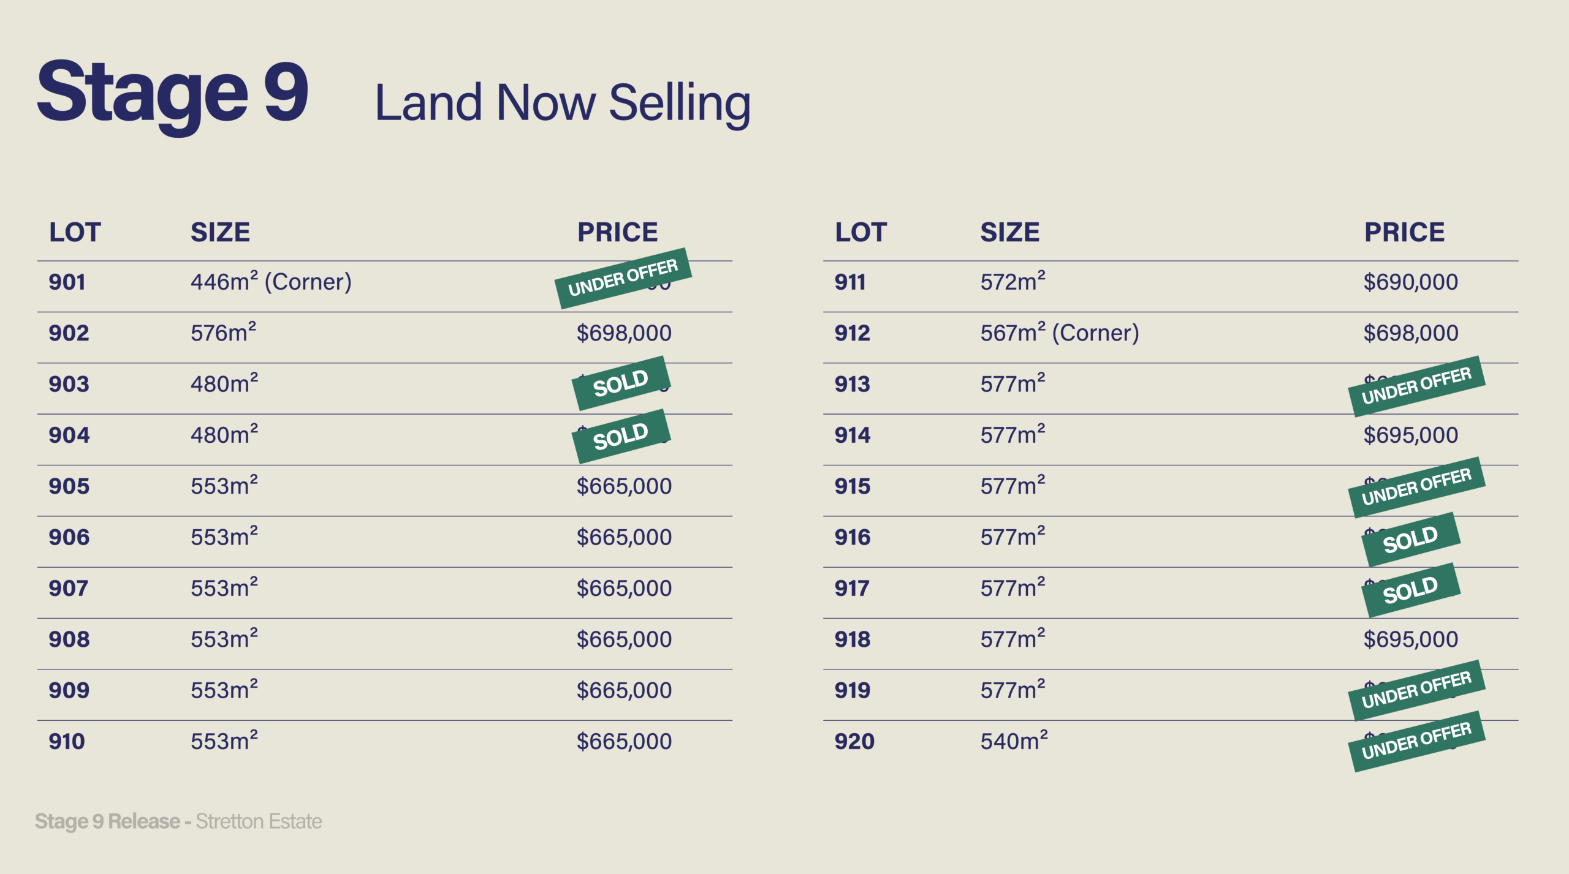Screen dimensions: 1569x874
Task: Click the Stretton Estate footer text
Action: click(x=259, y=821)
